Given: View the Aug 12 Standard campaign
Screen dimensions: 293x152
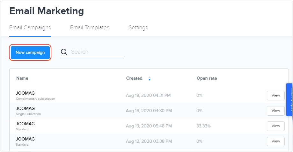Looking at the screenshot, I should pyautogui.click(x=275, y=141).
